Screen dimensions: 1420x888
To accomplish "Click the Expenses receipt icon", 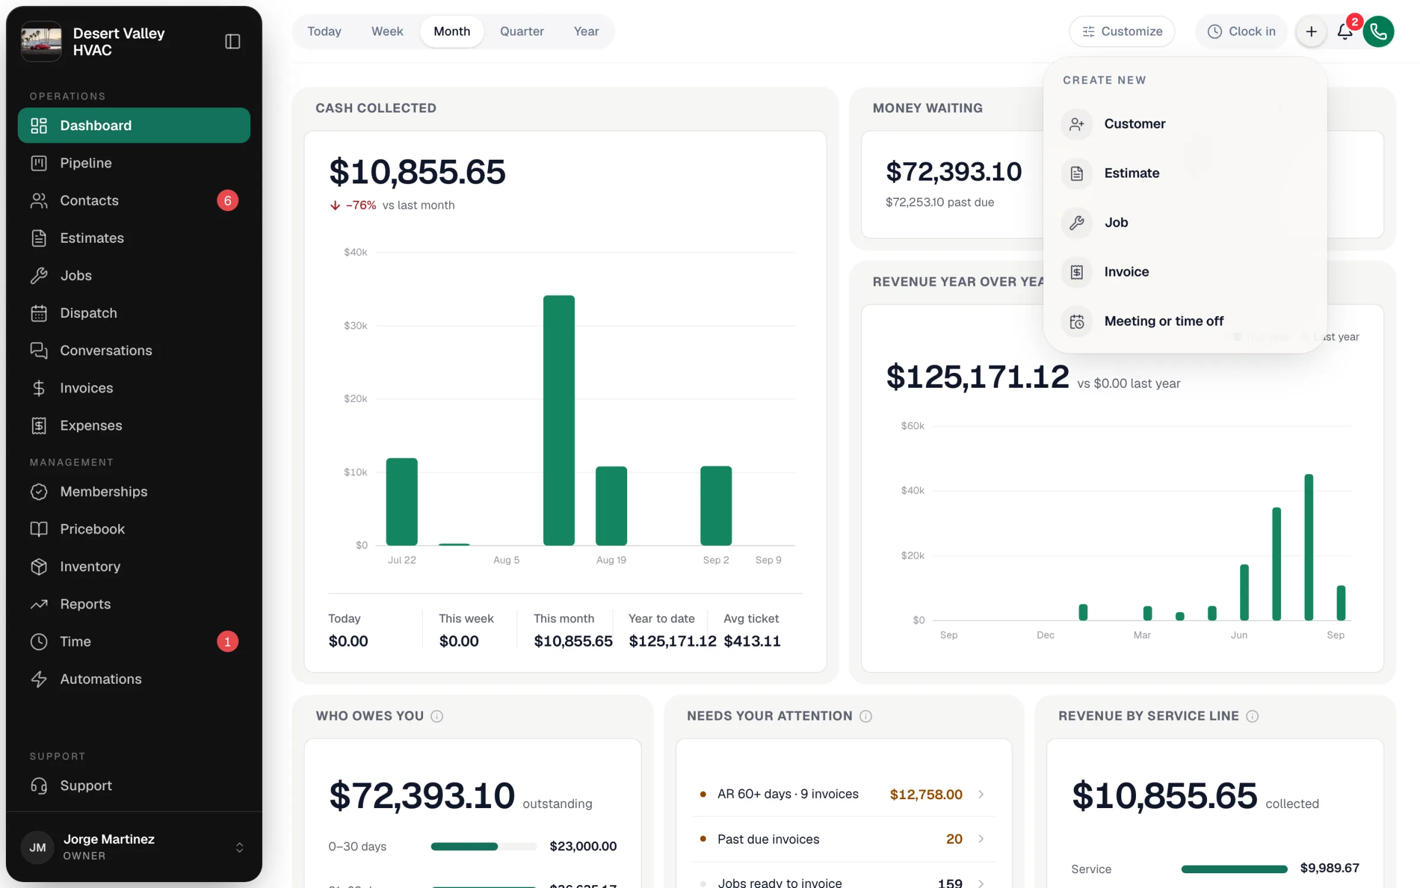I will (39, 426).
